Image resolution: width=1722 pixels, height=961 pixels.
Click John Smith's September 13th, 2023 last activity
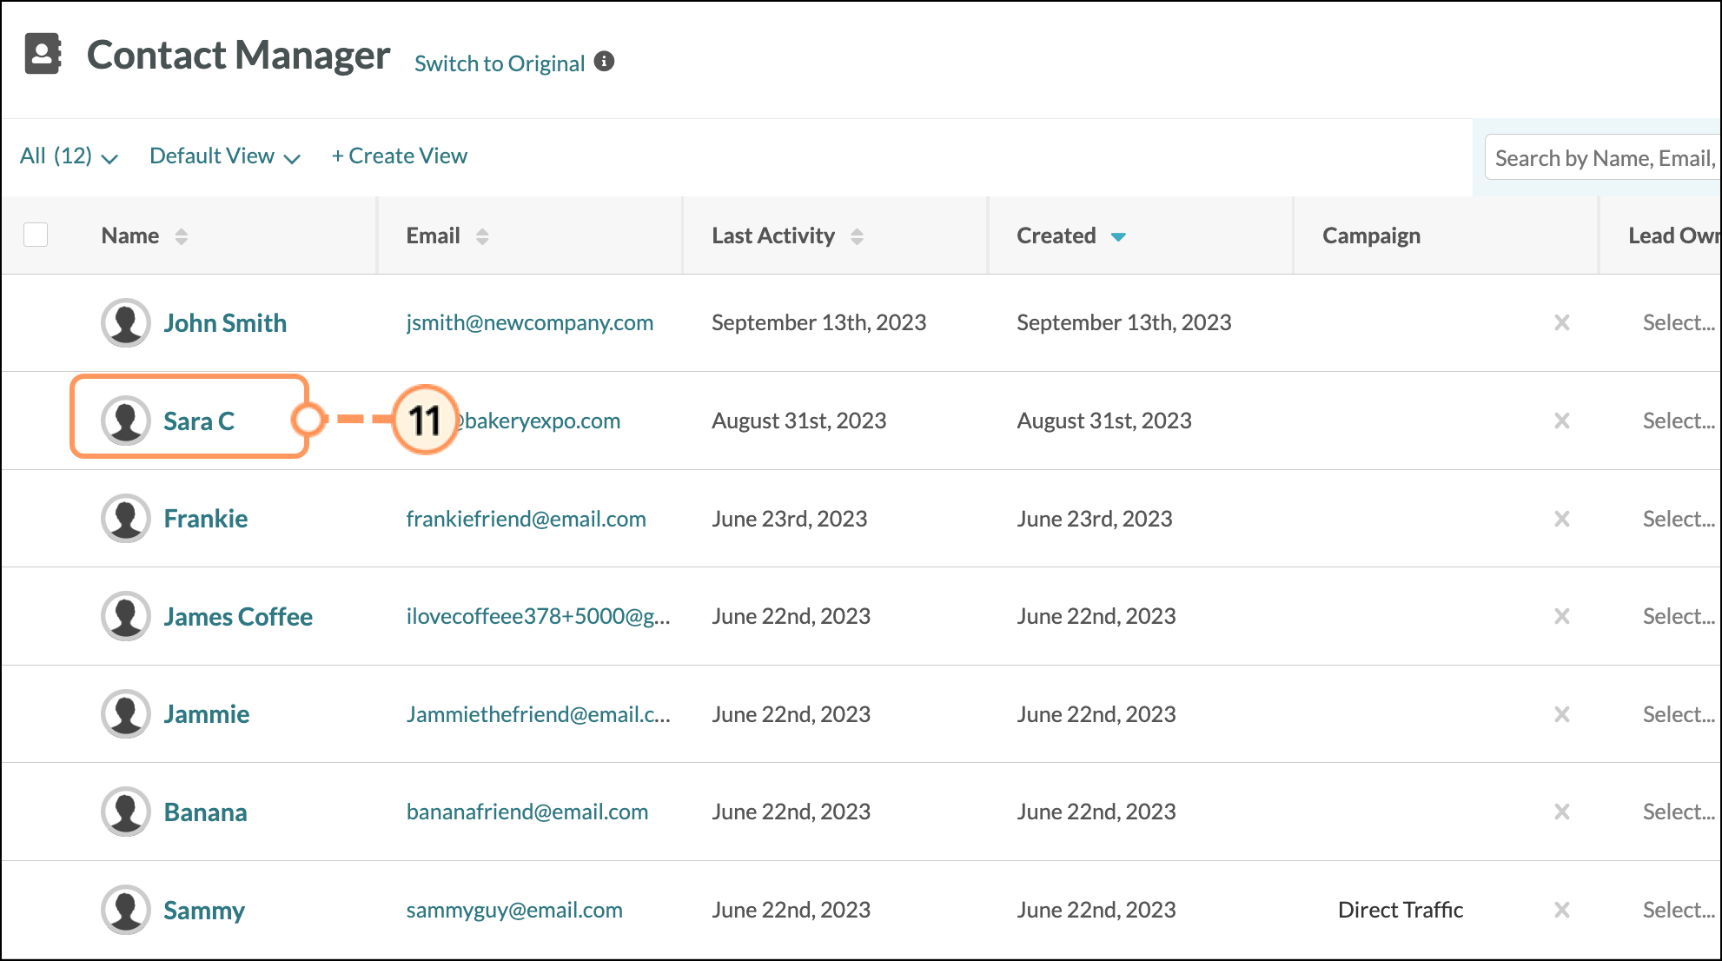pos(819,322)
